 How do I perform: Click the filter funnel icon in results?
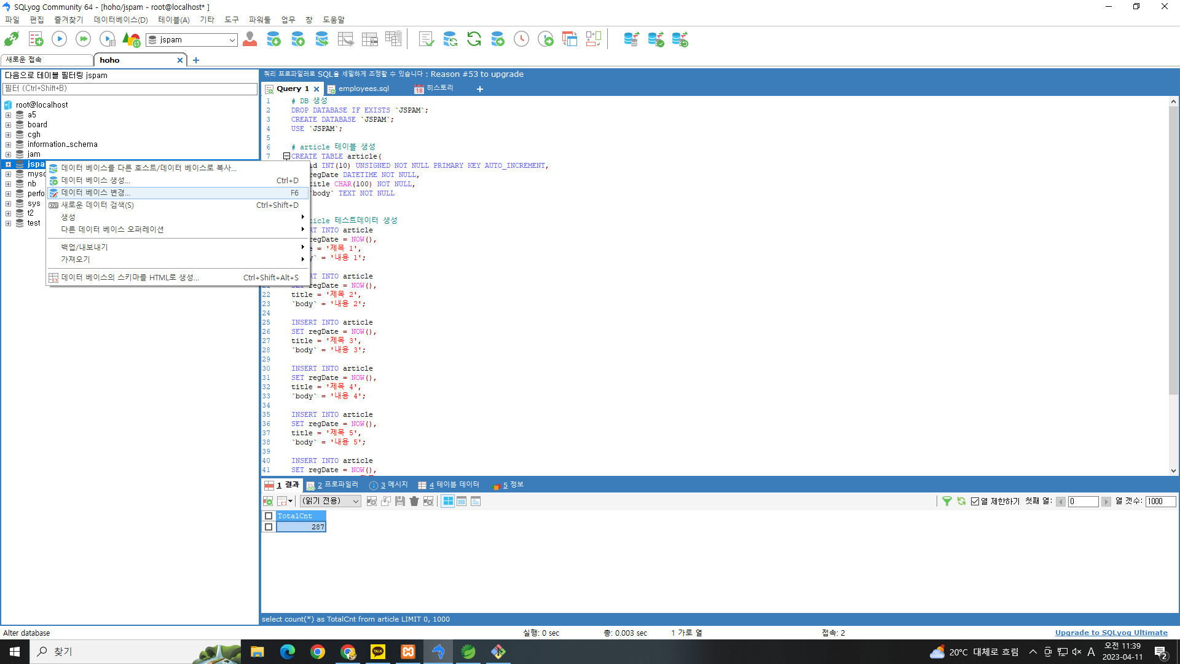tap(947, 502)
